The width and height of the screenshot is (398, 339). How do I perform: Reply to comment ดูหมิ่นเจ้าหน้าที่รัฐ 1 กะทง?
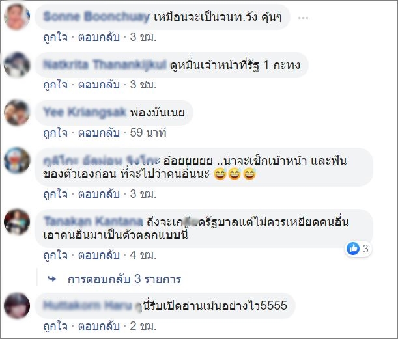(99, 85)
